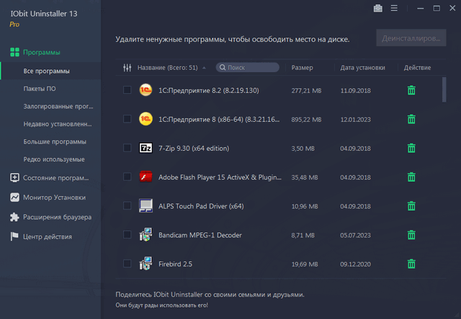Click the Деинсталлировать button
The image size is (461, 319).
[x=411, y=39]
